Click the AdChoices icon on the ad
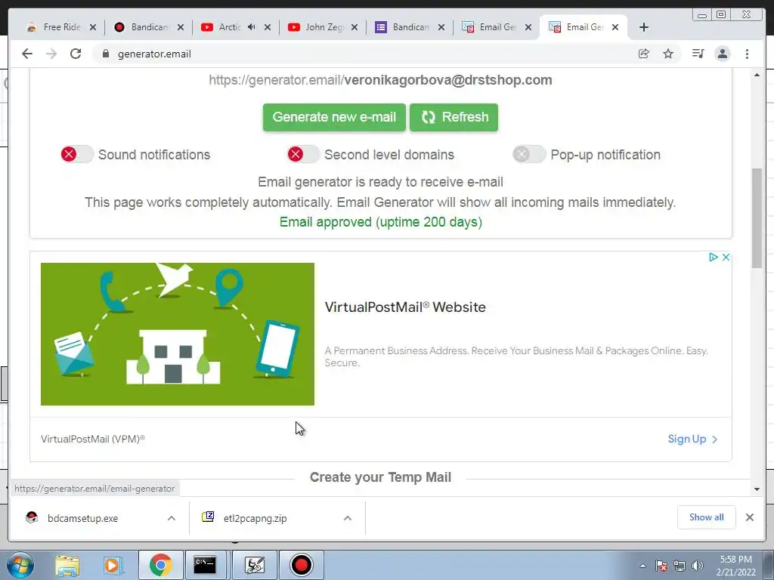Screen dimensions: 774x580 pos(714,257)
